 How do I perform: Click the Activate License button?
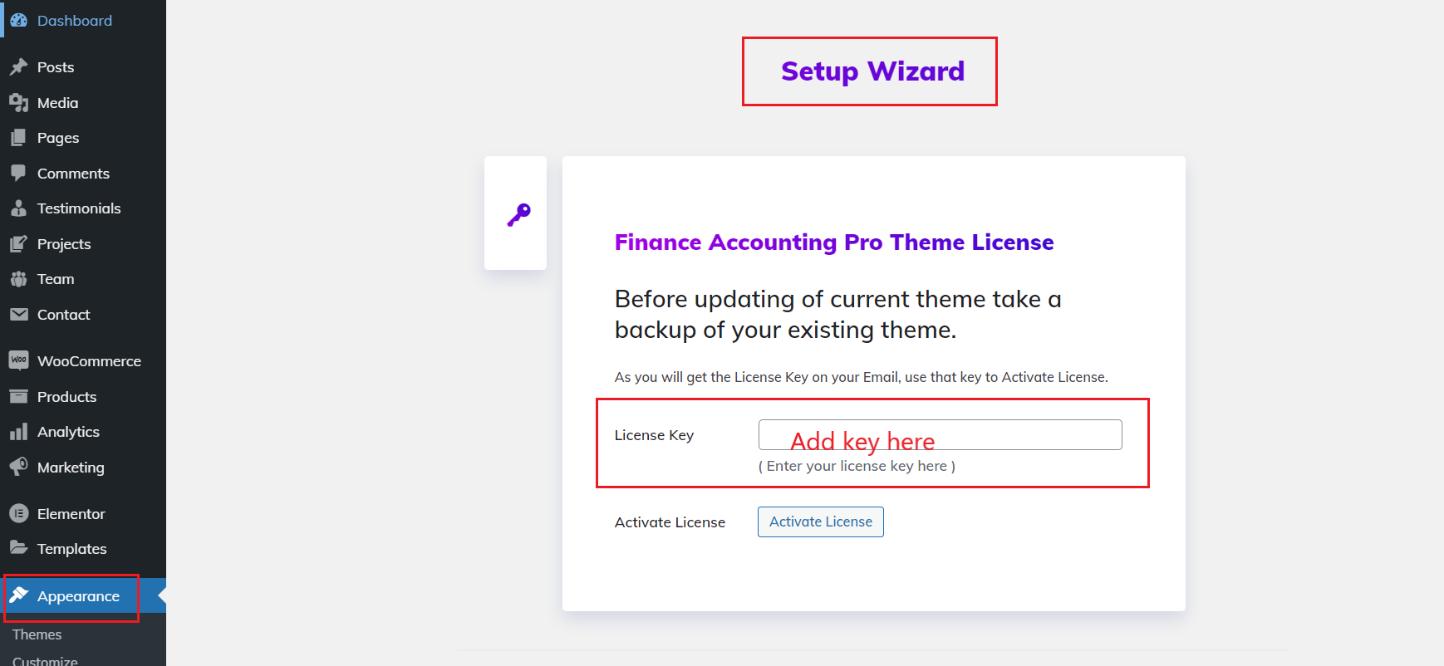pyautogui.click(x=820, y=522)
